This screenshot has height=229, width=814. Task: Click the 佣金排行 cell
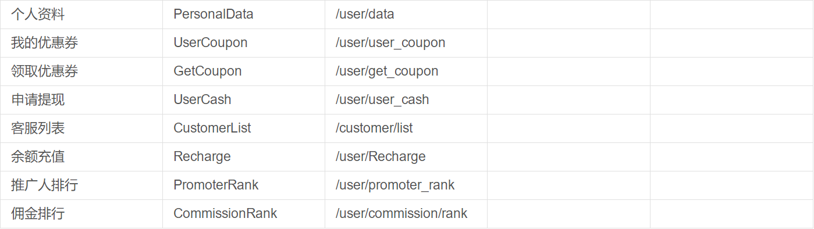(x=81, y=214)
